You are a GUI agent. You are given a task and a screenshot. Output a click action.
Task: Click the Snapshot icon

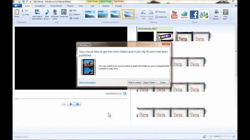[64, 12]
